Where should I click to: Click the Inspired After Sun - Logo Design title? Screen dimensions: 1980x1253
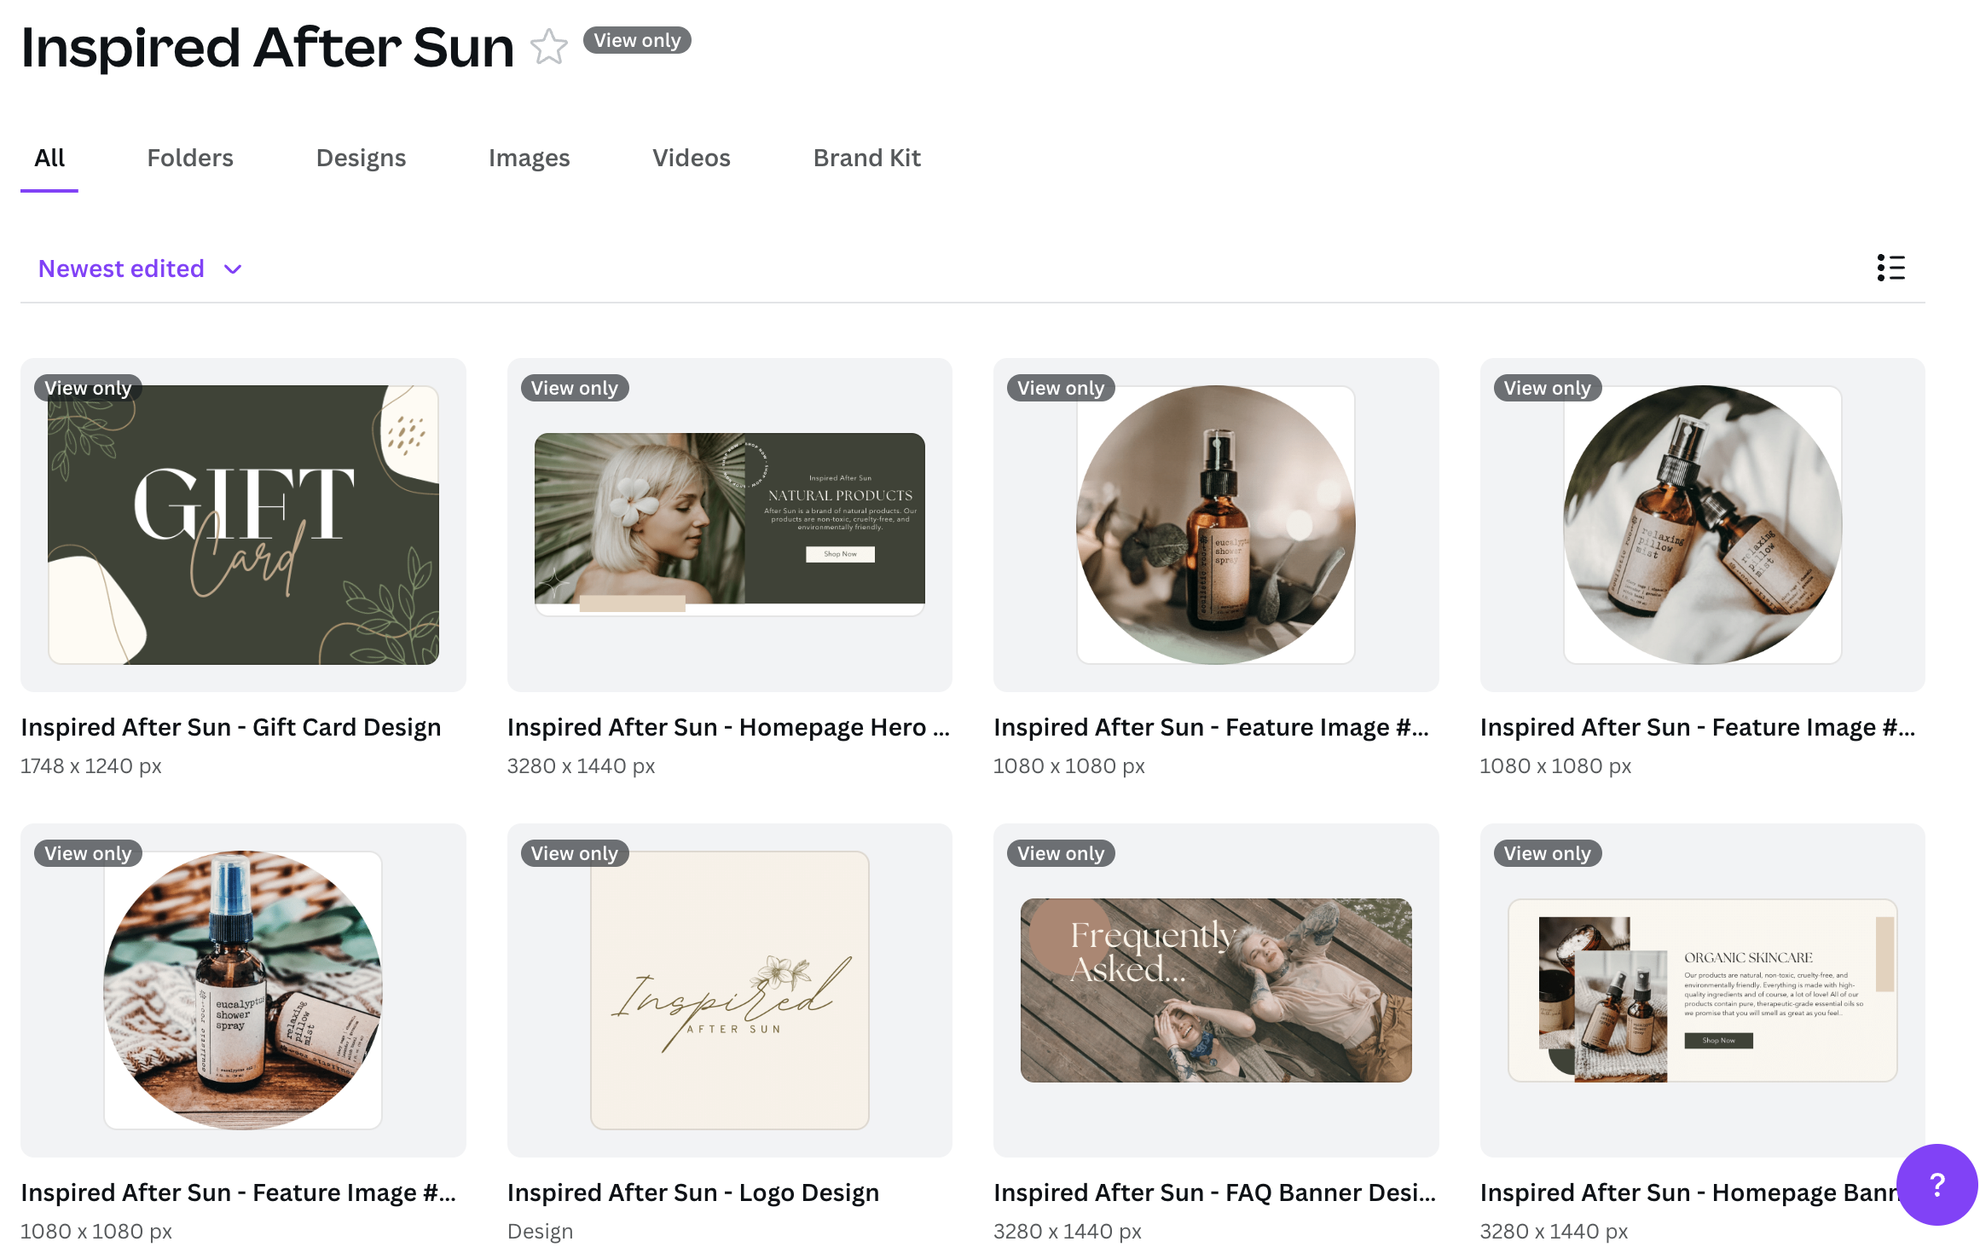click(x=692, y=1192)
